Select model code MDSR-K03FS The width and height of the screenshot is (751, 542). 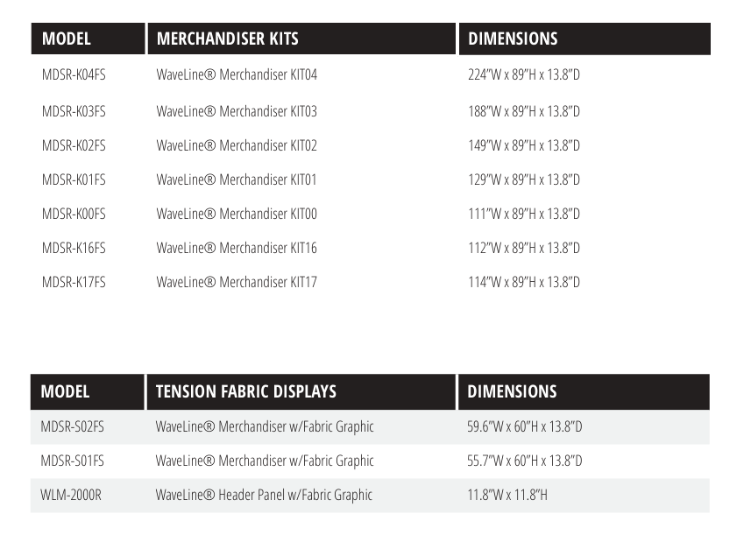click(x=74, y=111)
